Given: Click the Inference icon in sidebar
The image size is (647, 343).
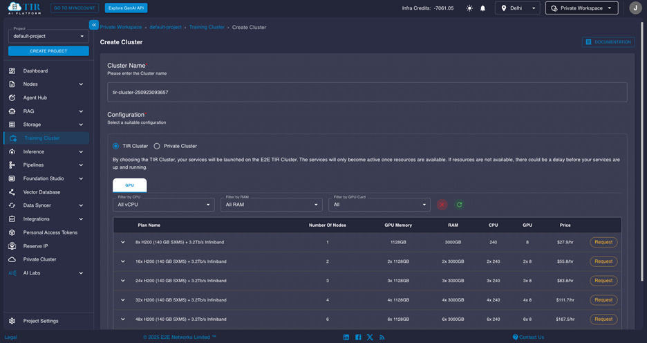Looking at the screenshot, I should click(12, 152).
